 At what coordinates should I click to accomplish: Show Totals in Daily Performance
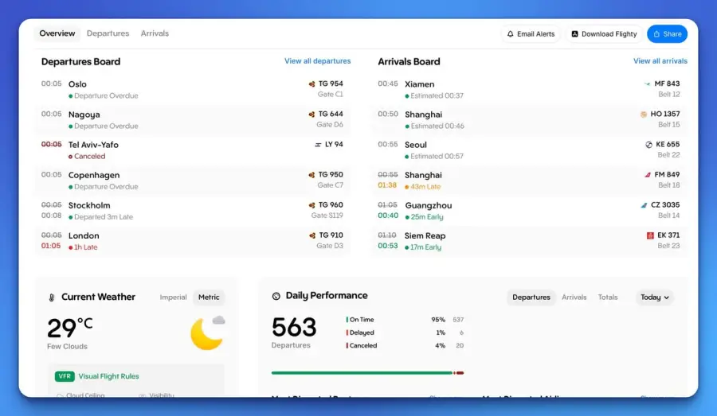coord(608,297)
